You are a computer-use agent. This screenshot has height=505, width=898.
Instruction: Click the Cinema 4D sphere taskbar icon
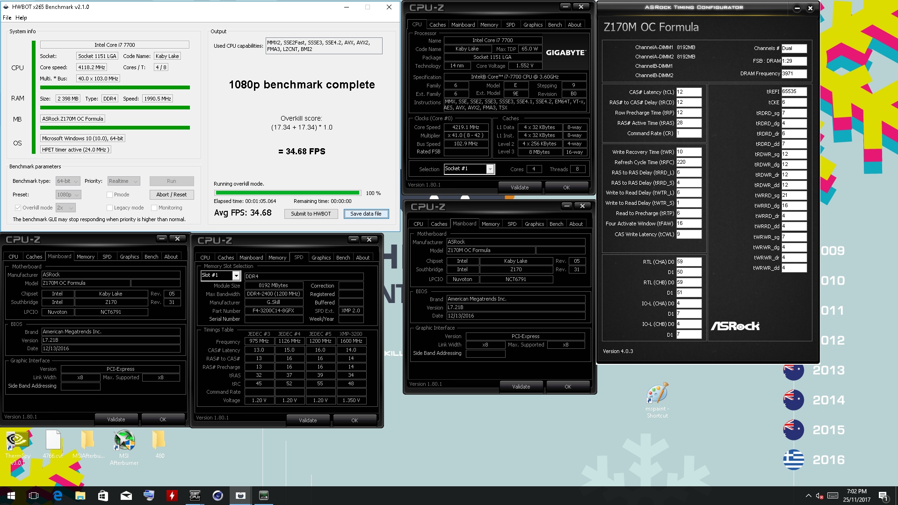[217, 496]
